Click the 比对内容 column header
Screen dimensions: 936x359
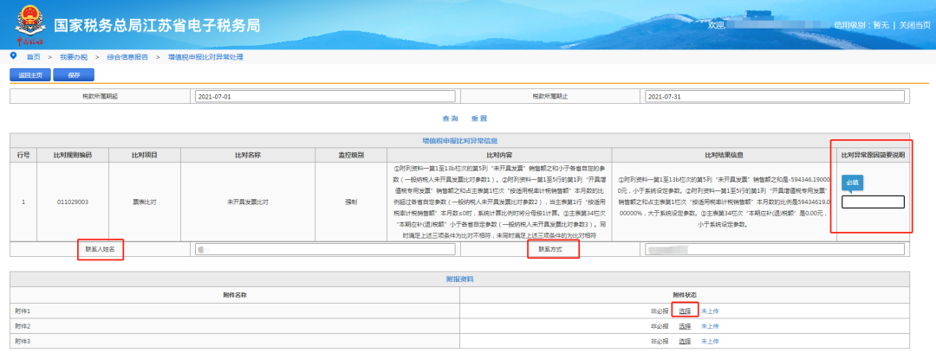(499, 155)
